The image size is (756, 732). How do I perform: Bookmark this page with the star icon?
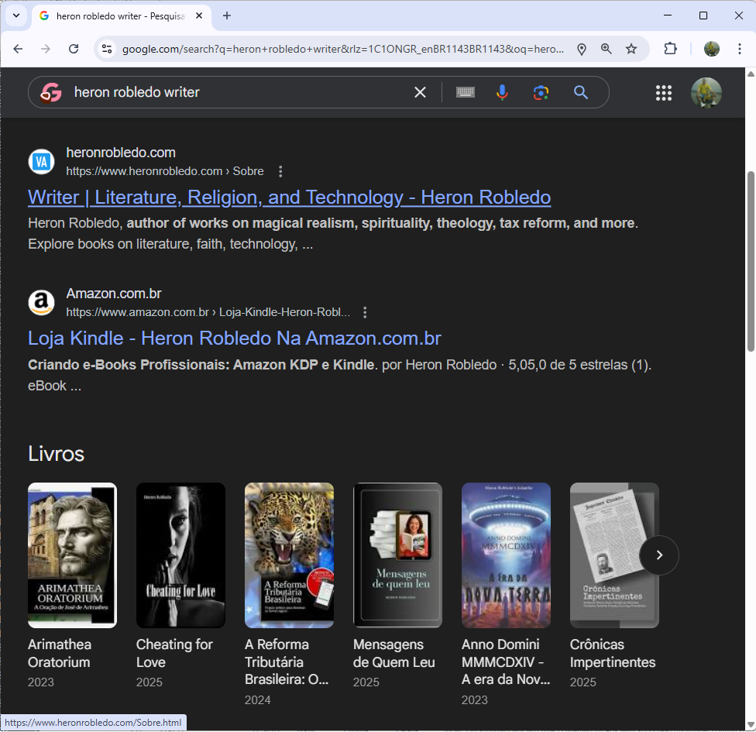point(631,49)
